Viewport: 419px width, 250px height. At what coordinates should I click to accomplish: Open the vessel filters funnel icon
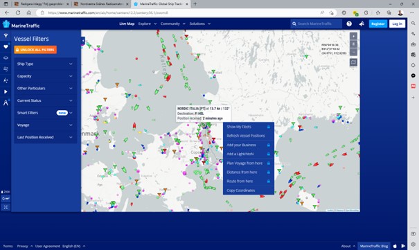point(6,35)
